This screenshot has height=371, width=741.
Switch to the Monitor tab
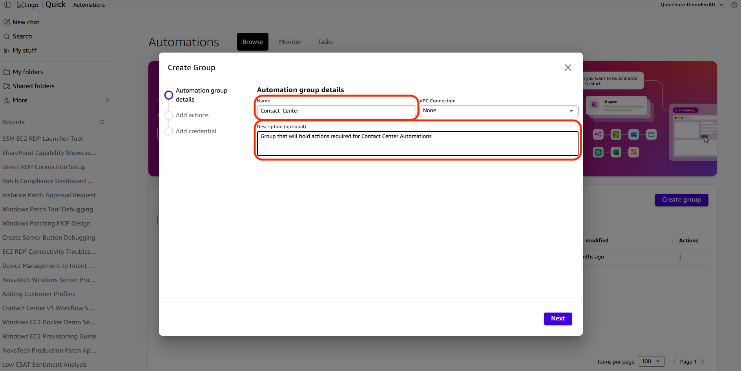(290, 42)
